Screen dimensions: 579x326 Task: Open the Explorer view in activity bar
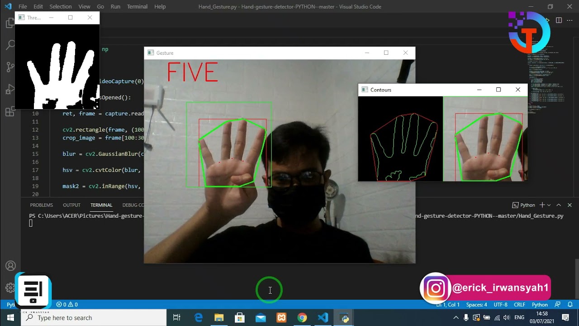[x=10, y=23]
